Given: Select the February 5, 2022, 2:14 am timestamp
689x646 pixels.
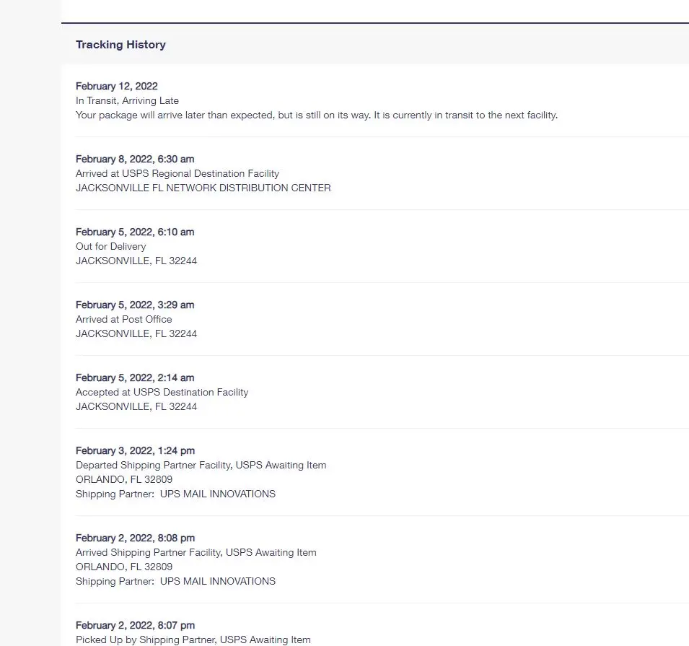Looking at the screenshot, I should [135, 377].
